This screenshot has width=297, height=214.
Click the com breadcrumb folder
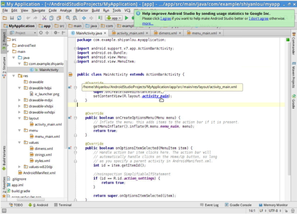(x=107, y=26)
